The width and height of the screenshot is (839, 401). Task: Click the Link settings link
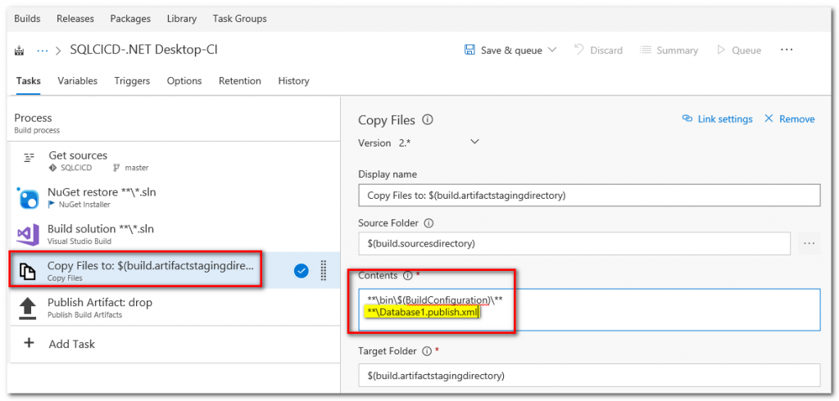717,119
